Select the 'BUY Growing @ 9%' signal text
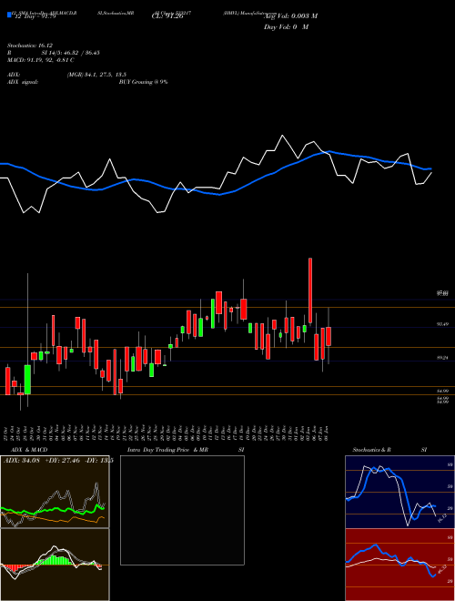Screen dimensions: 455x601 (143, 82)
